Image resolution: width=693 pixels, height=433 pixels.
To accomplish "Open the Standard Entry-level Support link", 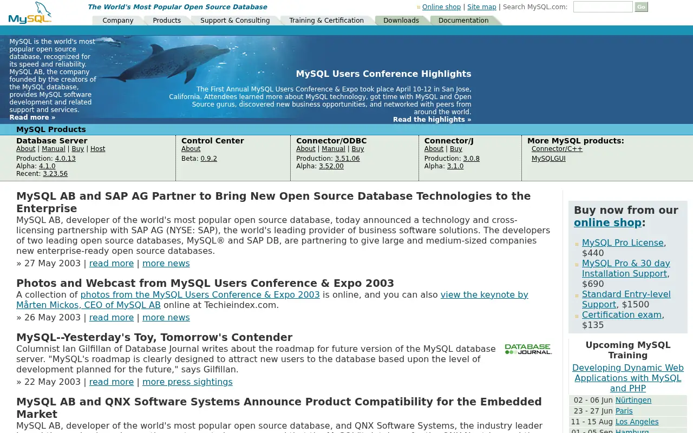I will 626,299.
